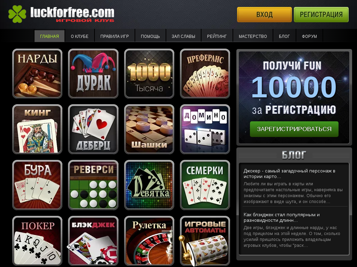Click the green clover site logo
357x267 pixels.
point(17,14)
